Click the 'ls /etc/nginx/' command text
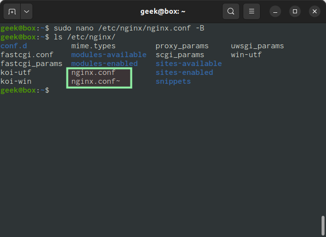The image size is (326, 237). [x=84, y=37]
